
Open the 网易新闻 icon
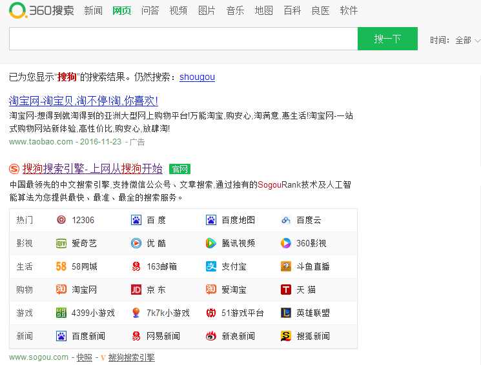(136, 336)
